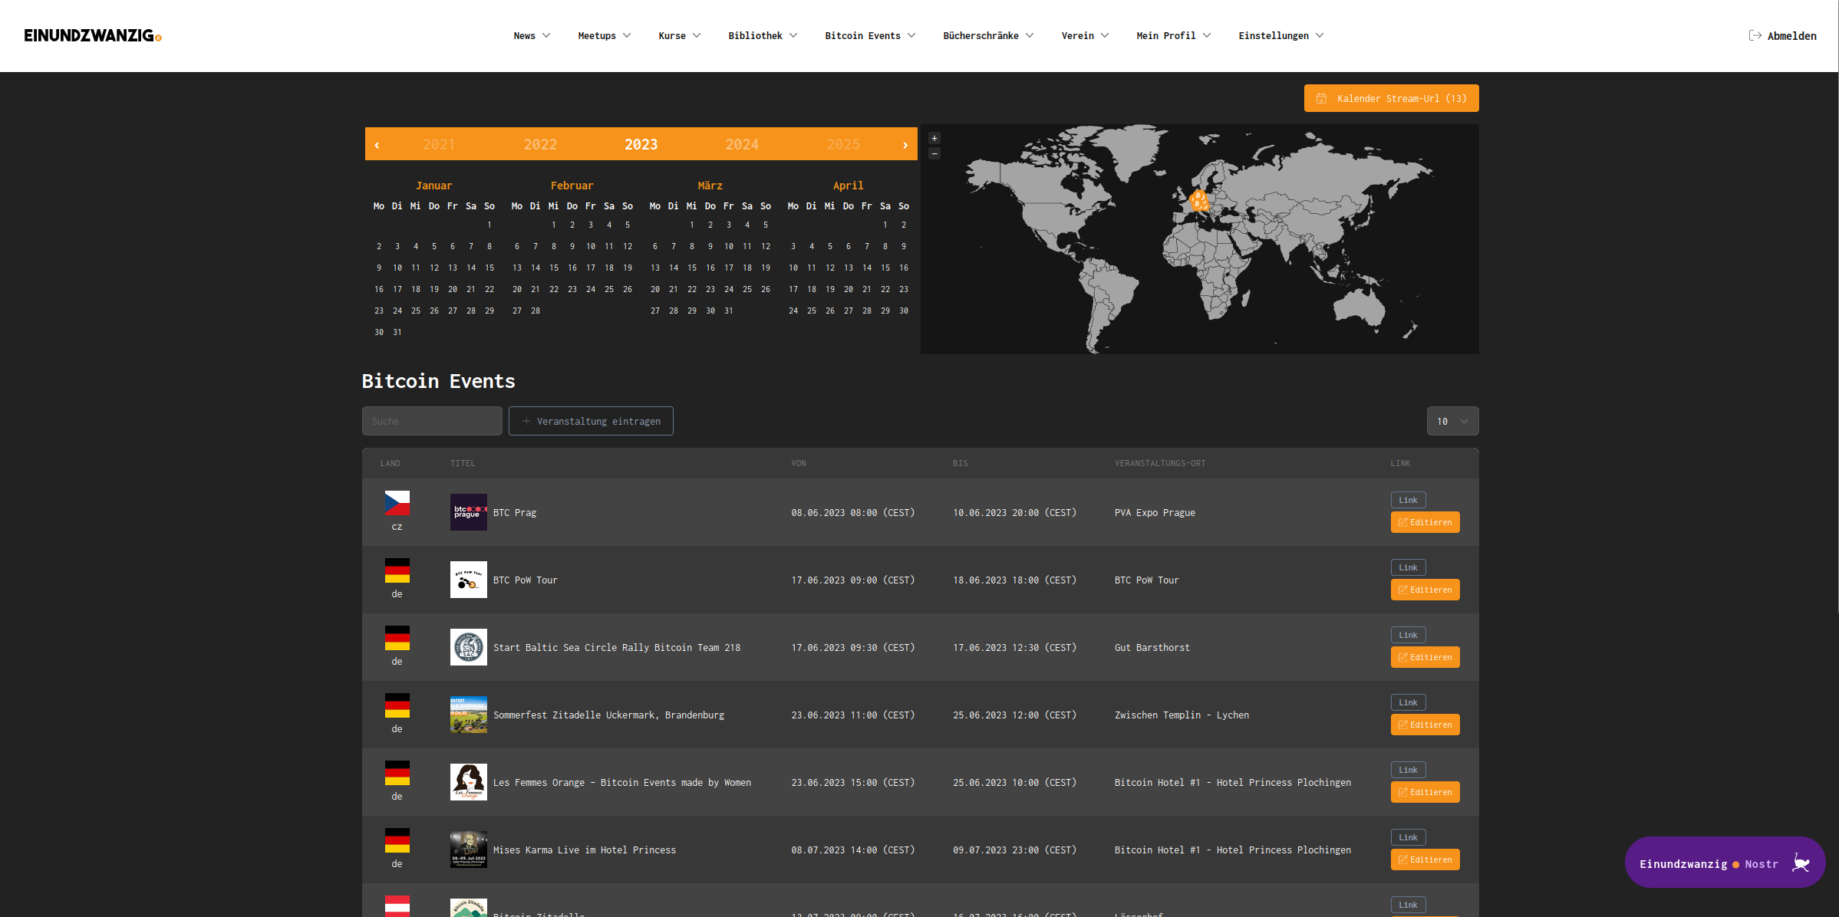1839x917 pixels.
Task: Click Kalender Stream-Url button
Action: [x=1391, y=98]
